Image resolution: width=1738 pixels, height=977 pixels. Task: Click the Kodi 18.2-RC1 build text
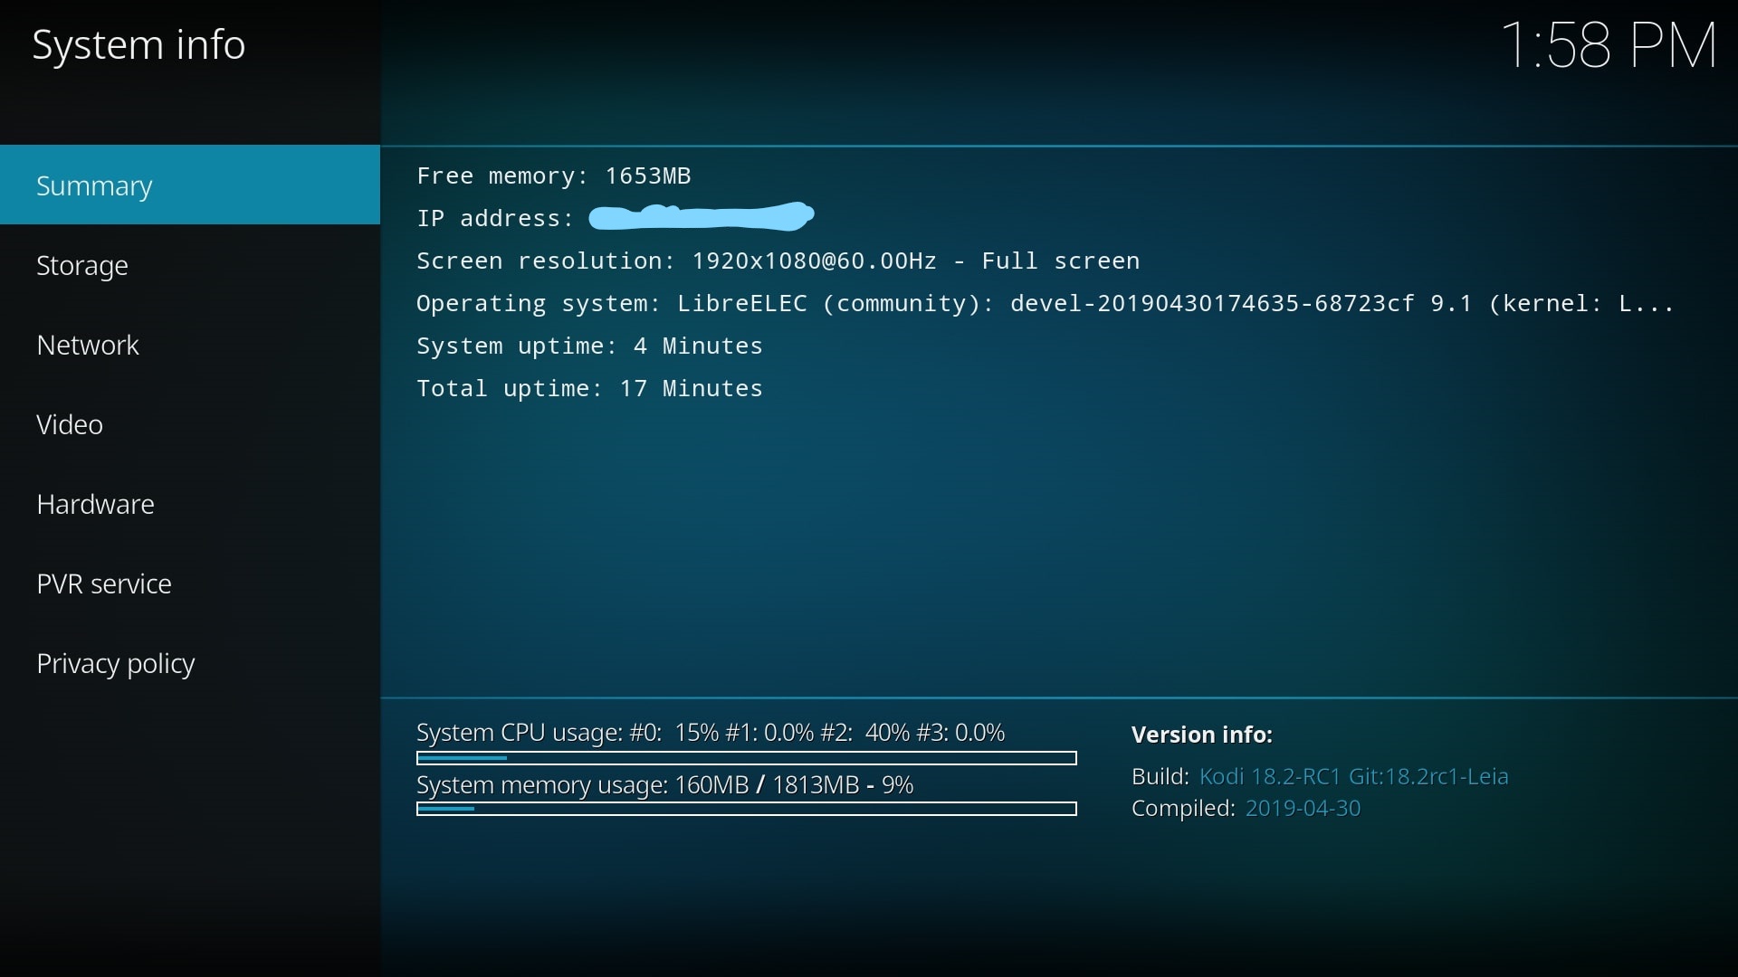tap(1353, 776)
